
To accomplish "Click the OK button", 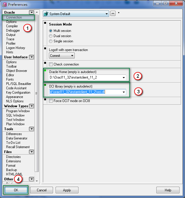I will tap(16, 190).
